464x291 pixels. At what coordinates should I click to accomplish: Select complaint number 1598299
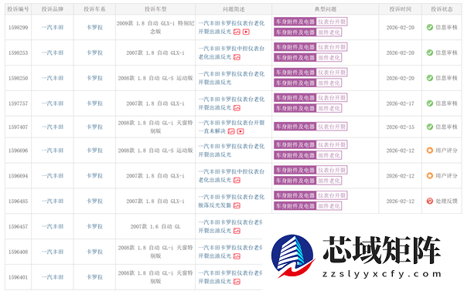pos(18,28)
